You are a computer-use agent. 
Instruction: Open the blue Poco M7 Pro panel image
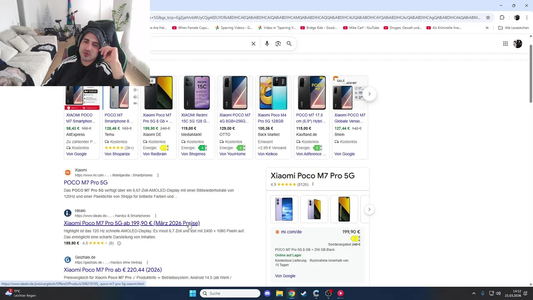(x=284, y=209)
